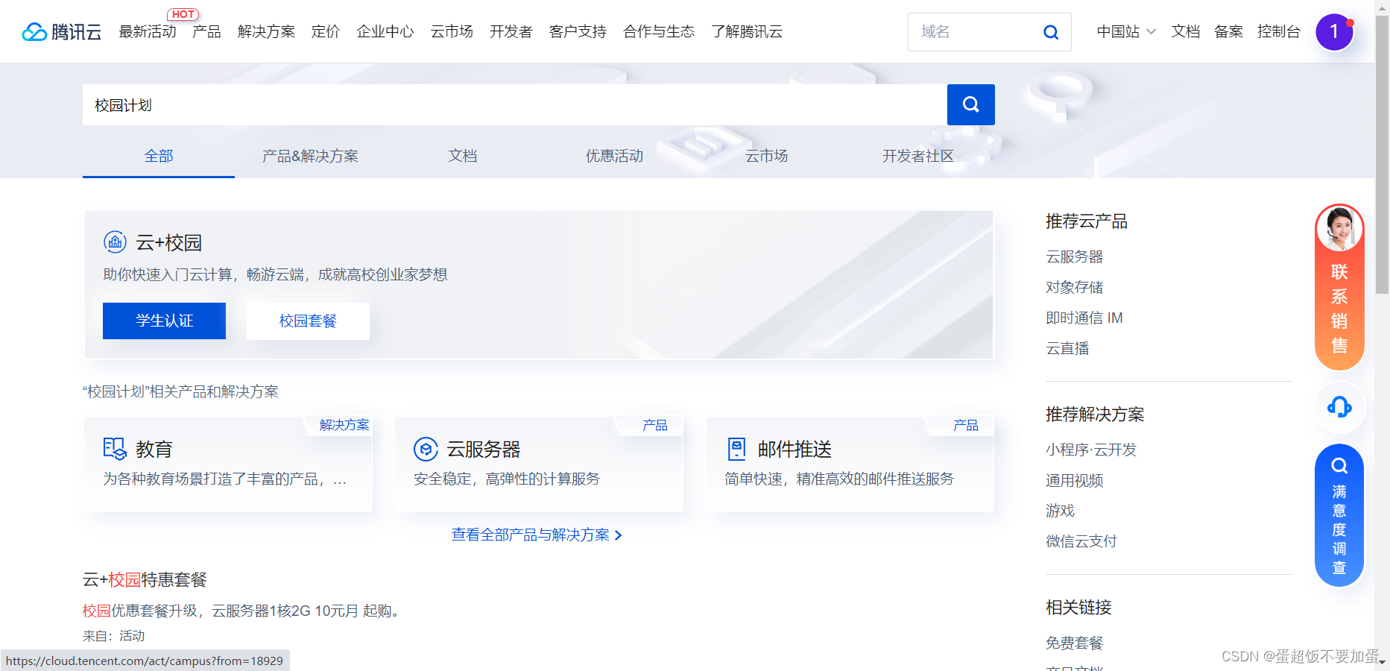Click 即时通信 IM link
The width and height of the screenshot is (1390, 671).
click(1084, 318)
